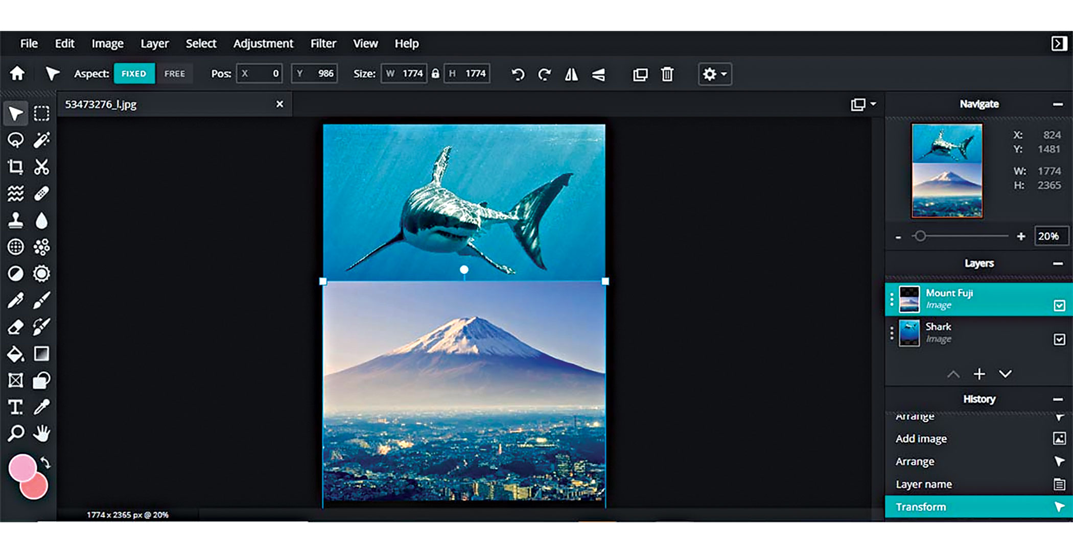This screenshot has width=1073, height=558.
Task: Select the Clone Stamp tool
Action: coord(15,221)
